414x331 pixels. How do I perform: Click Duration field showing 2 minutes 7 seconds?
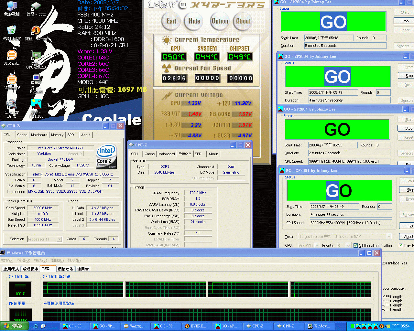point(349,153)
